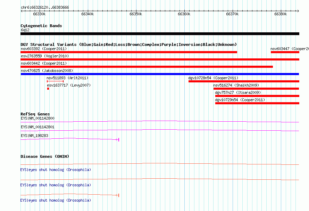
Task: Click the nsv470825 (Jakobsson2008) label
Action: tap(47, 71)
